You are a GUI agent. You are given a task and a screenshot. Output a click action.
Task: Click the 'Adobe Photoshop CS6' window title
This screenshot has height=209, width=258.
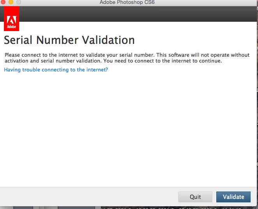point(127,2)
